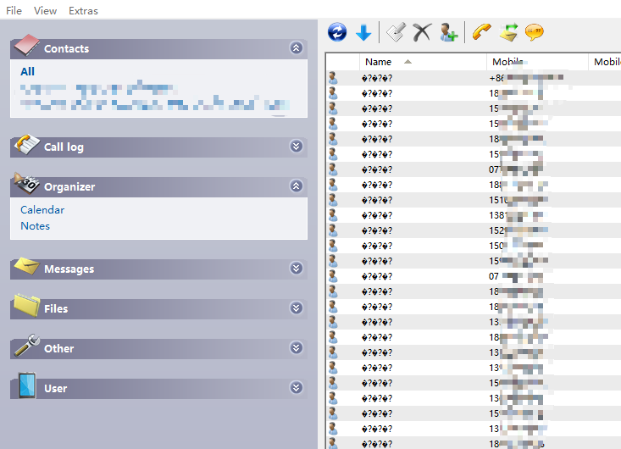The image size is (621, 449).
Task: Click the chat speech bubble icon
Action: [534, 33]
